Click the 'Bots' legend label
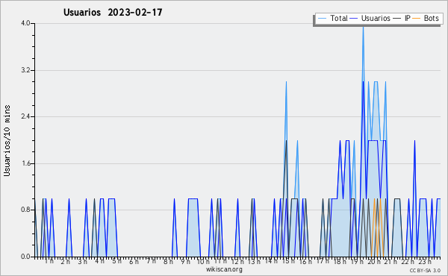The image size is (448, 276). (431, 18)
